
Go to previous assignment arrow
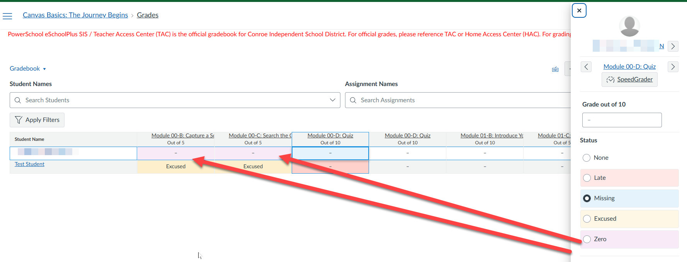coord(586,67)
